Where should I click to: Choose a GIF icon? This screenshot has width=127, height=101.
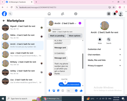63,91
